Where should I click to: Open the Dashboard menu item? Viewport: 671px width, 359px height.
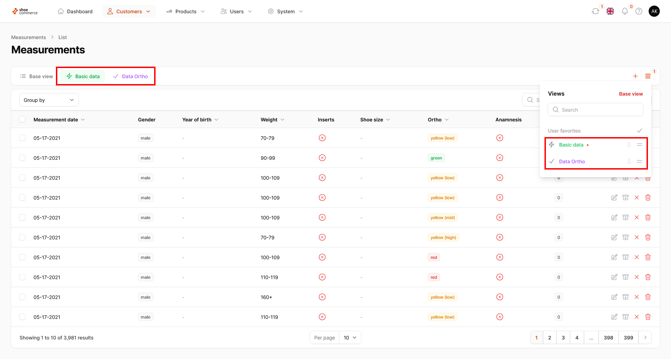pos(75,12)
